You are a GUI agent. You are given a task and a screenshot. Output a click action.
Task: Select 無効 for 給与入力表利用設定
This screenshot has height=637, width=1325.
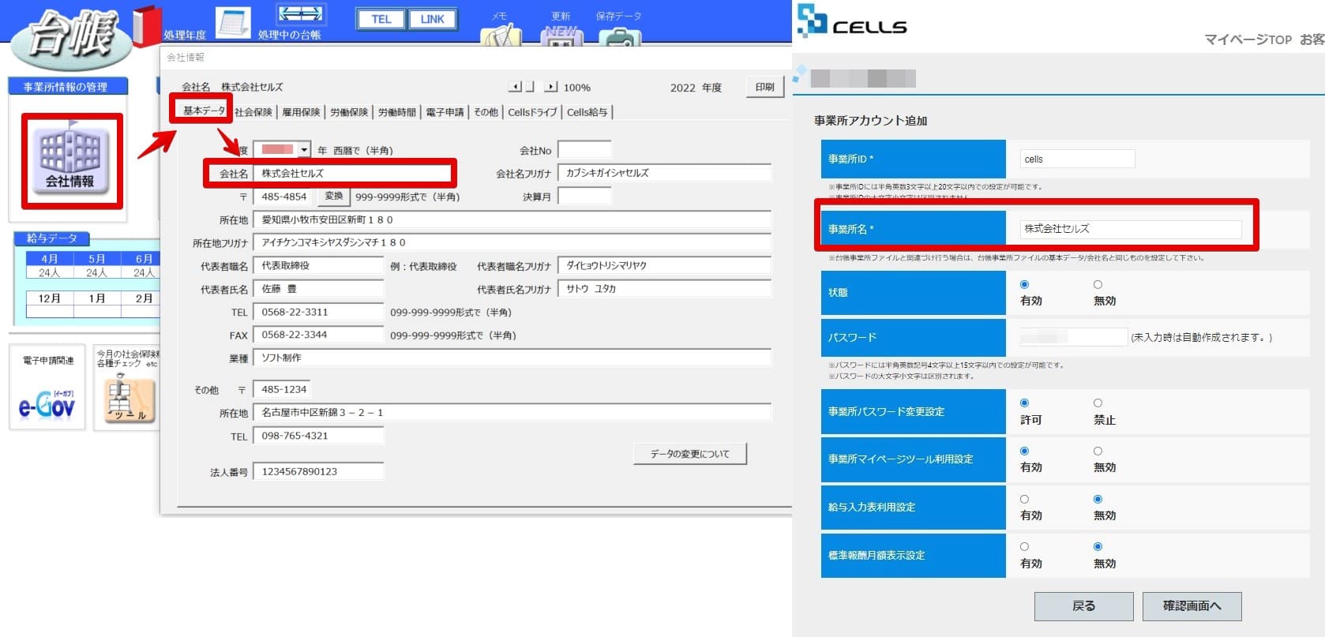(x=1098, y=499)
